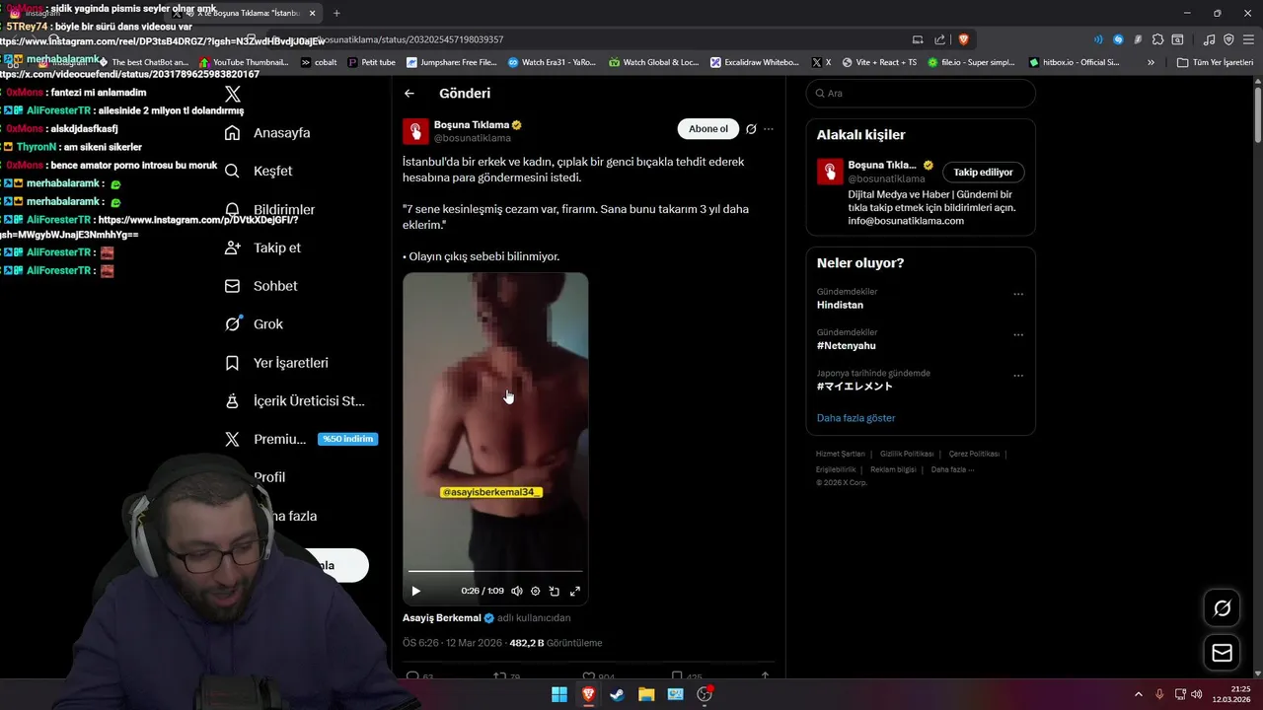Viewport: 1263px width, 710px height.
Task: Open the floating messages envelope button
Action: 1222,653
